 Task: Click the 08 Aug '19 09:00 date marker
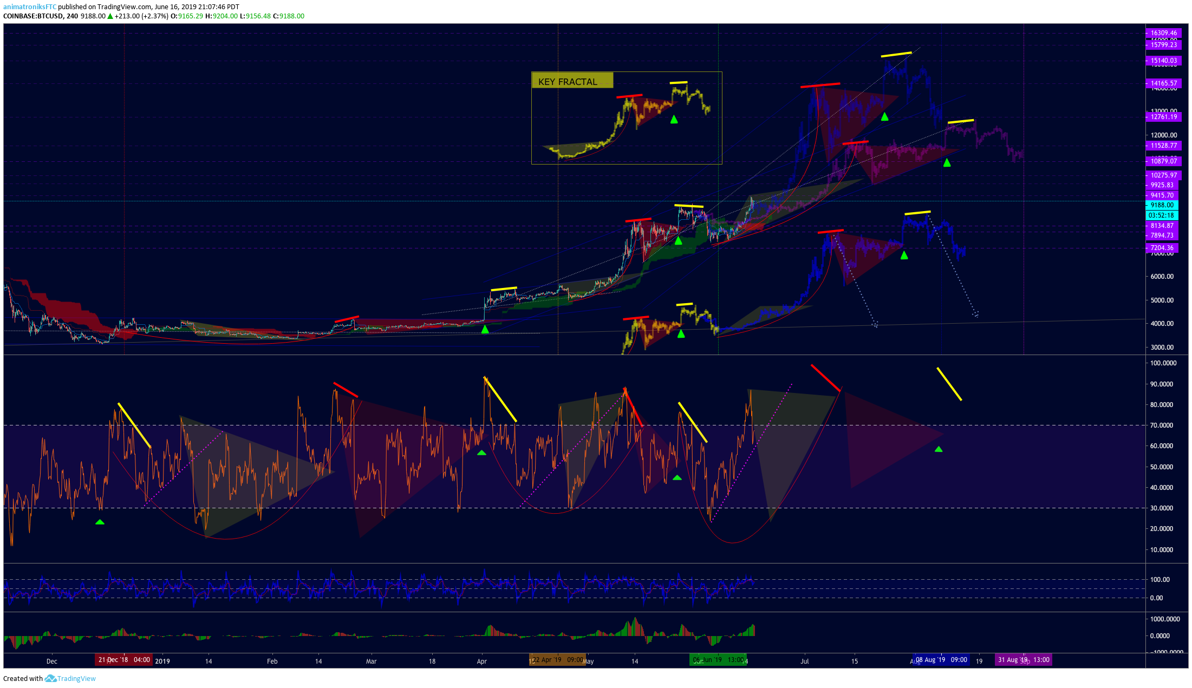[941, 660]
